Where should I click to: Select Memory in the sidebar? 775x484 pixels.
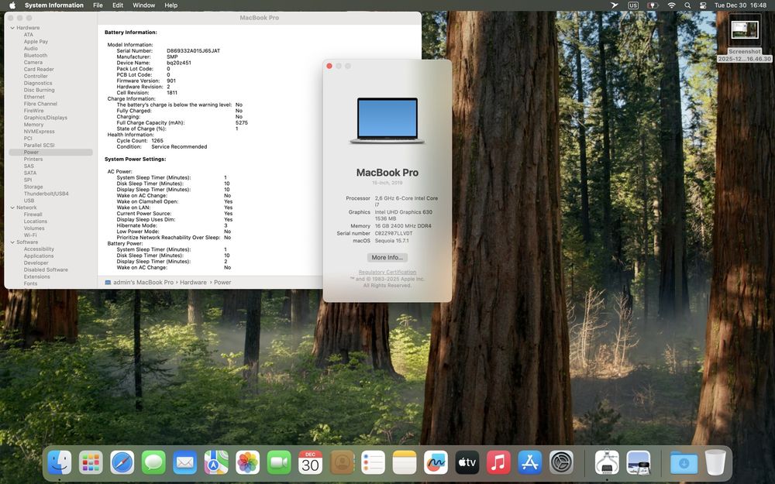pos(33,125)
